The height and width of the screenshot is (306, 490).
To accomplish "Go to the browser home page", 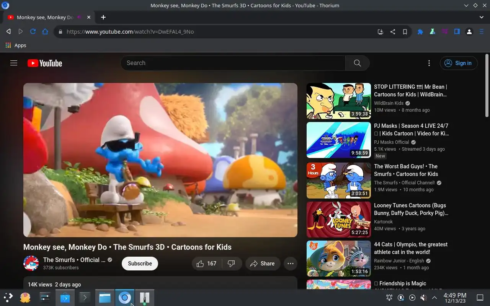I will (45, 32).
